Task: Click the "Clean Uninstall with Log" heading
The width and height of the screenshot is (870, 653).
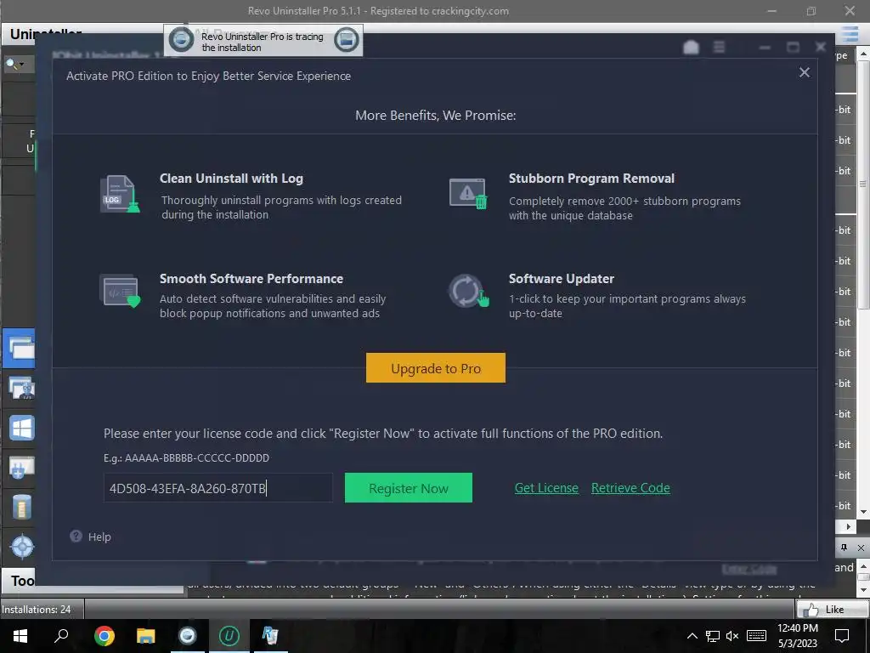Action: pos(231,179)
